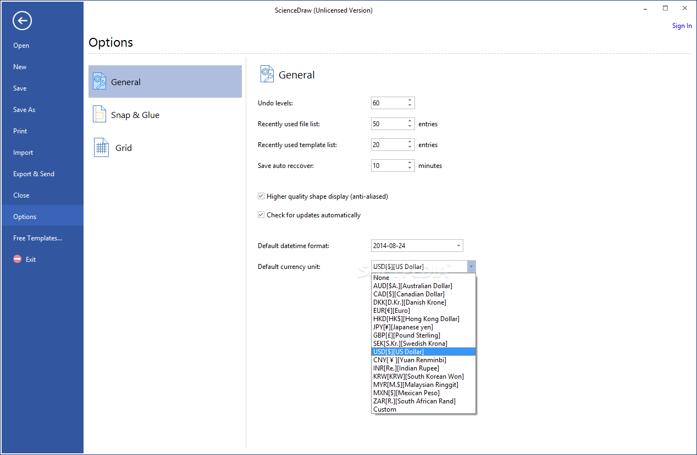Click the Grid category icon
Image resolution: width=697 pixels, height=455 pixels.
click(x=101, y=148)
